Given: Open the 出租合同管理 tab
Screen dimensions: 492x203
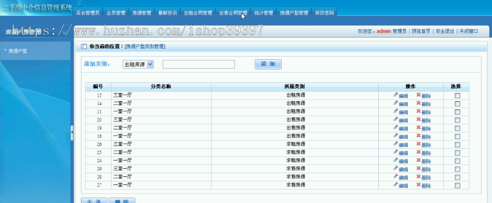Looking at the screenshot, I should pyautogui.click(x=198, y=13).
